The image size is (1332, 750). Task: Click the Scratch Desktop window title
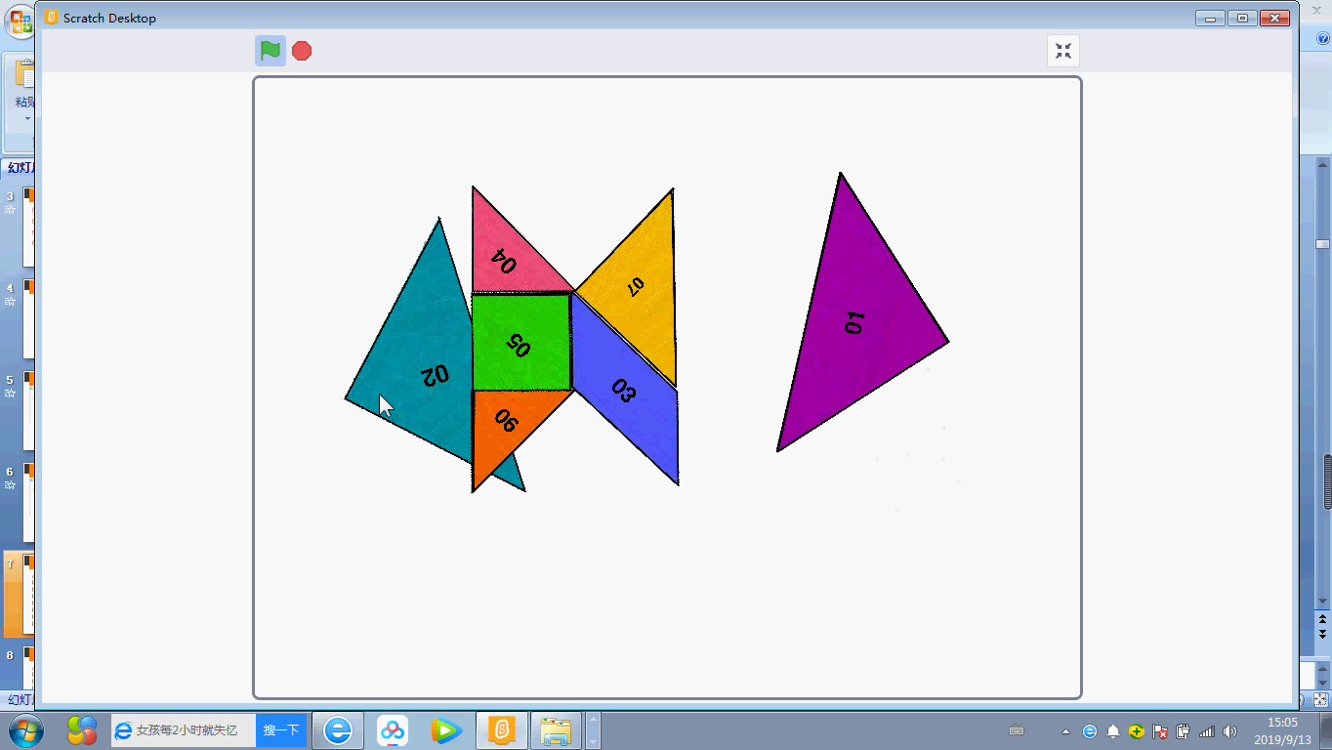click(109, 18)
